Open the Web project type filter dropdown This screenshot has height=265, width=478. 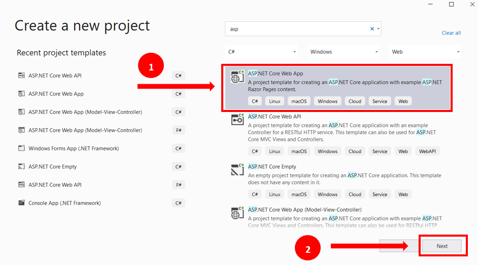425,52
